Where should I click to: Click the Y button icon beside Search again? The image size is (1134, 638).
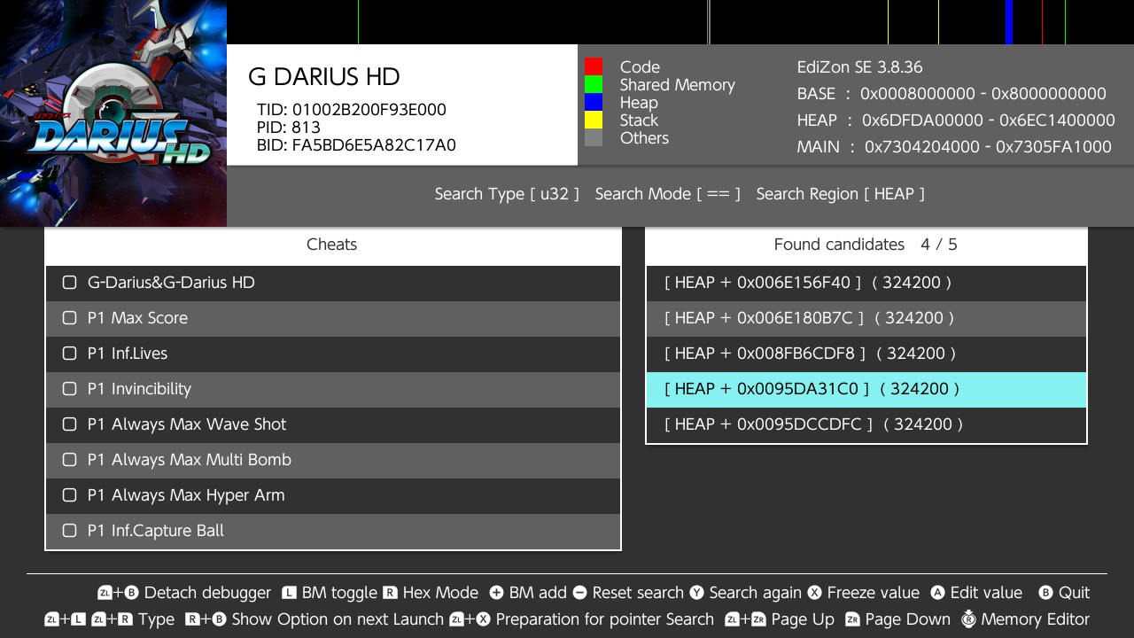[x=696, y=593]
